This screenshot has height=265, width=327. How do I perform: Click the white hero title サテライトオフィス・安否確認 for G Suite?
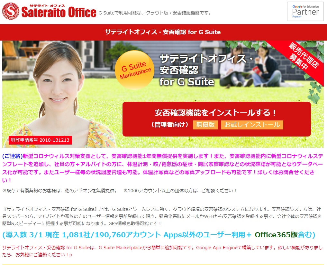point(206,70)
